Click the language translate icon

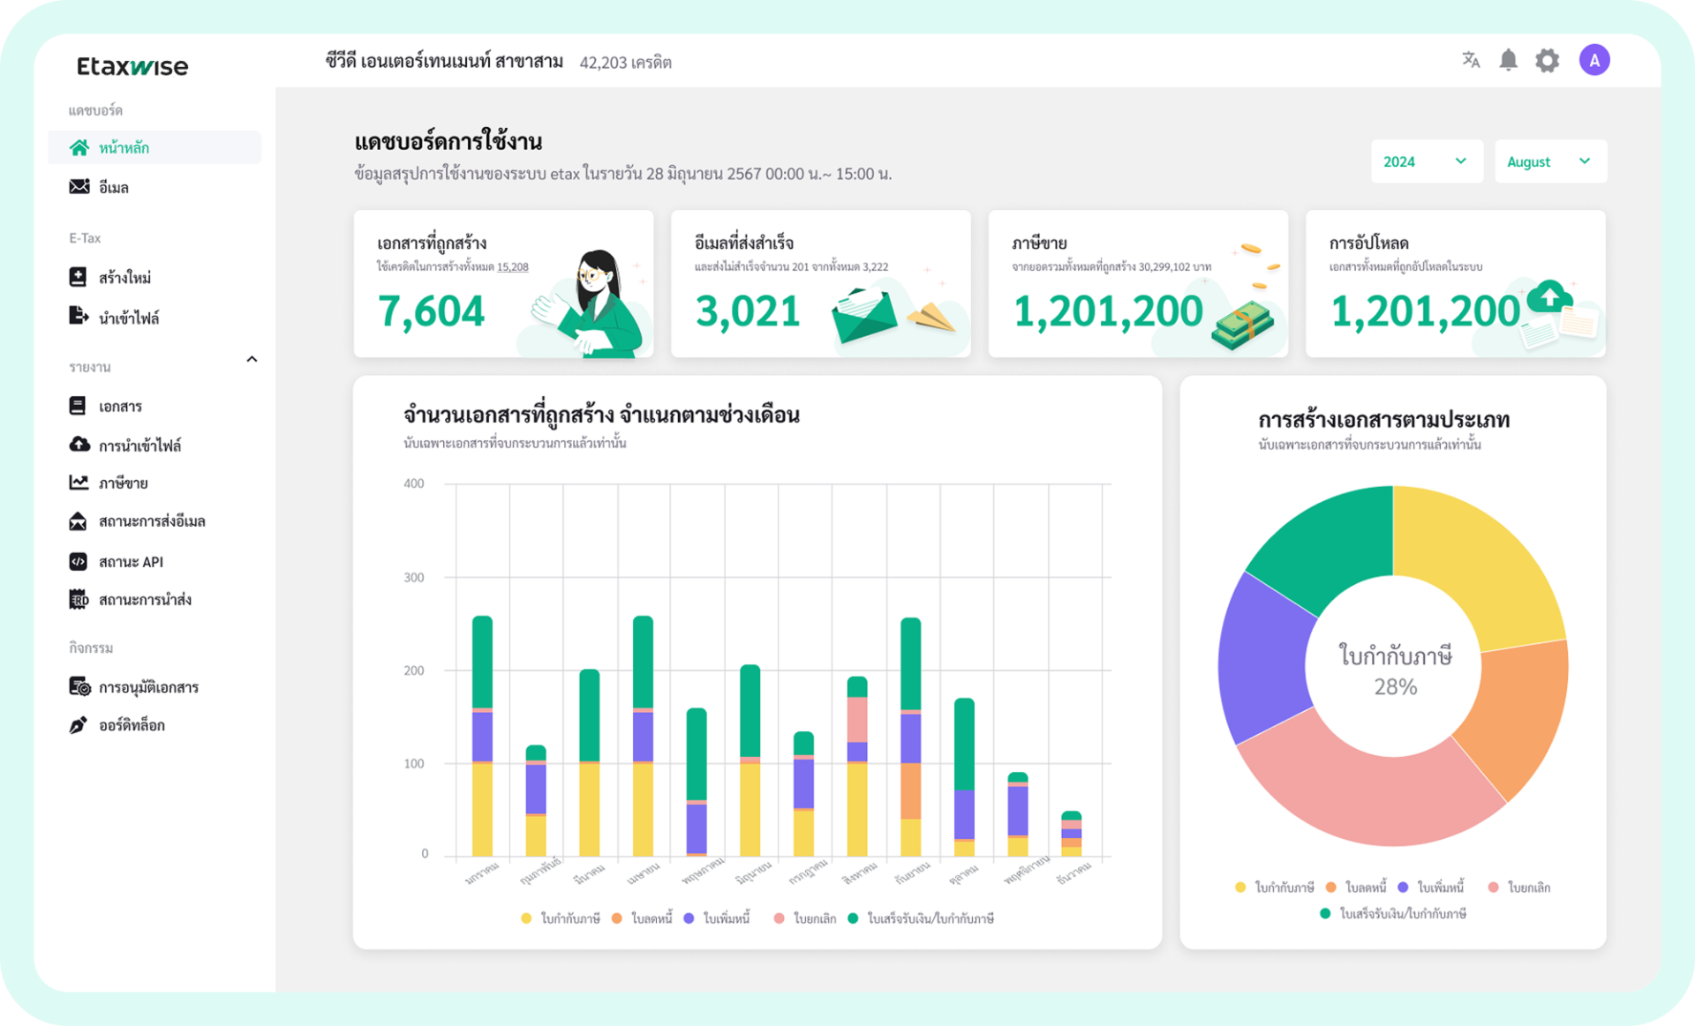1470,60
